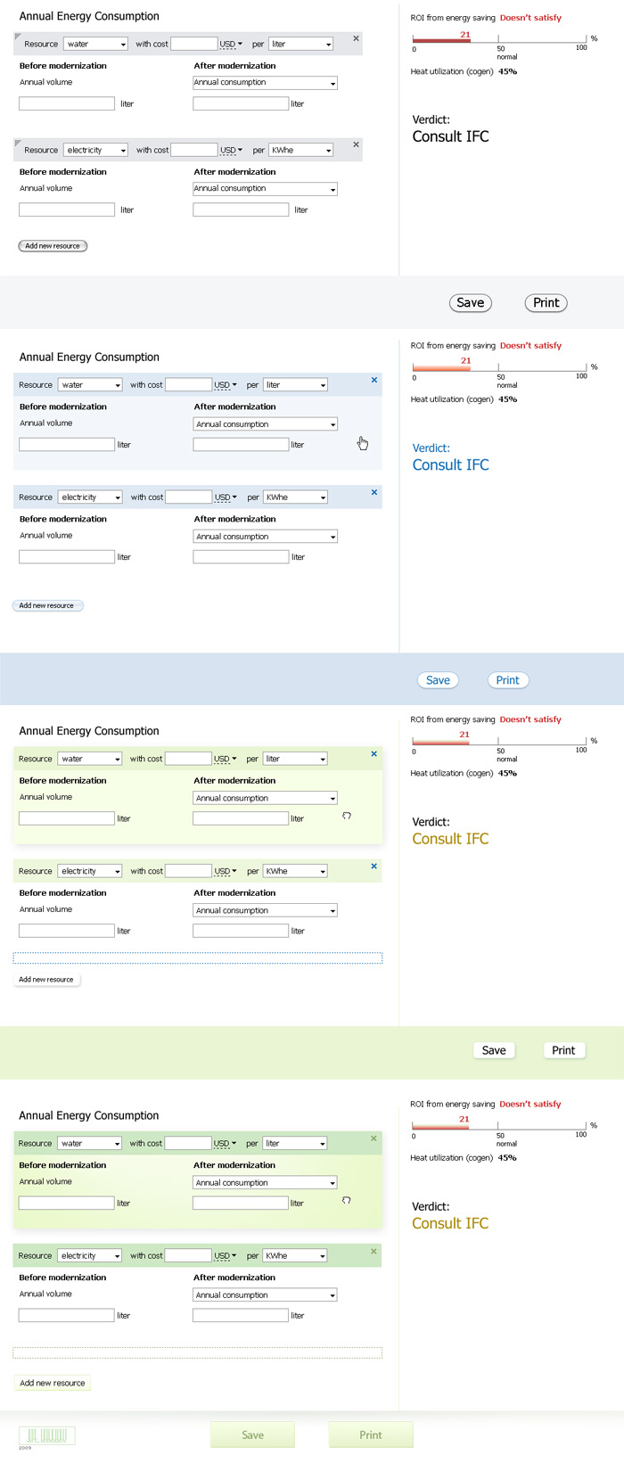Click the outlined black Print button

click(546, 303)
